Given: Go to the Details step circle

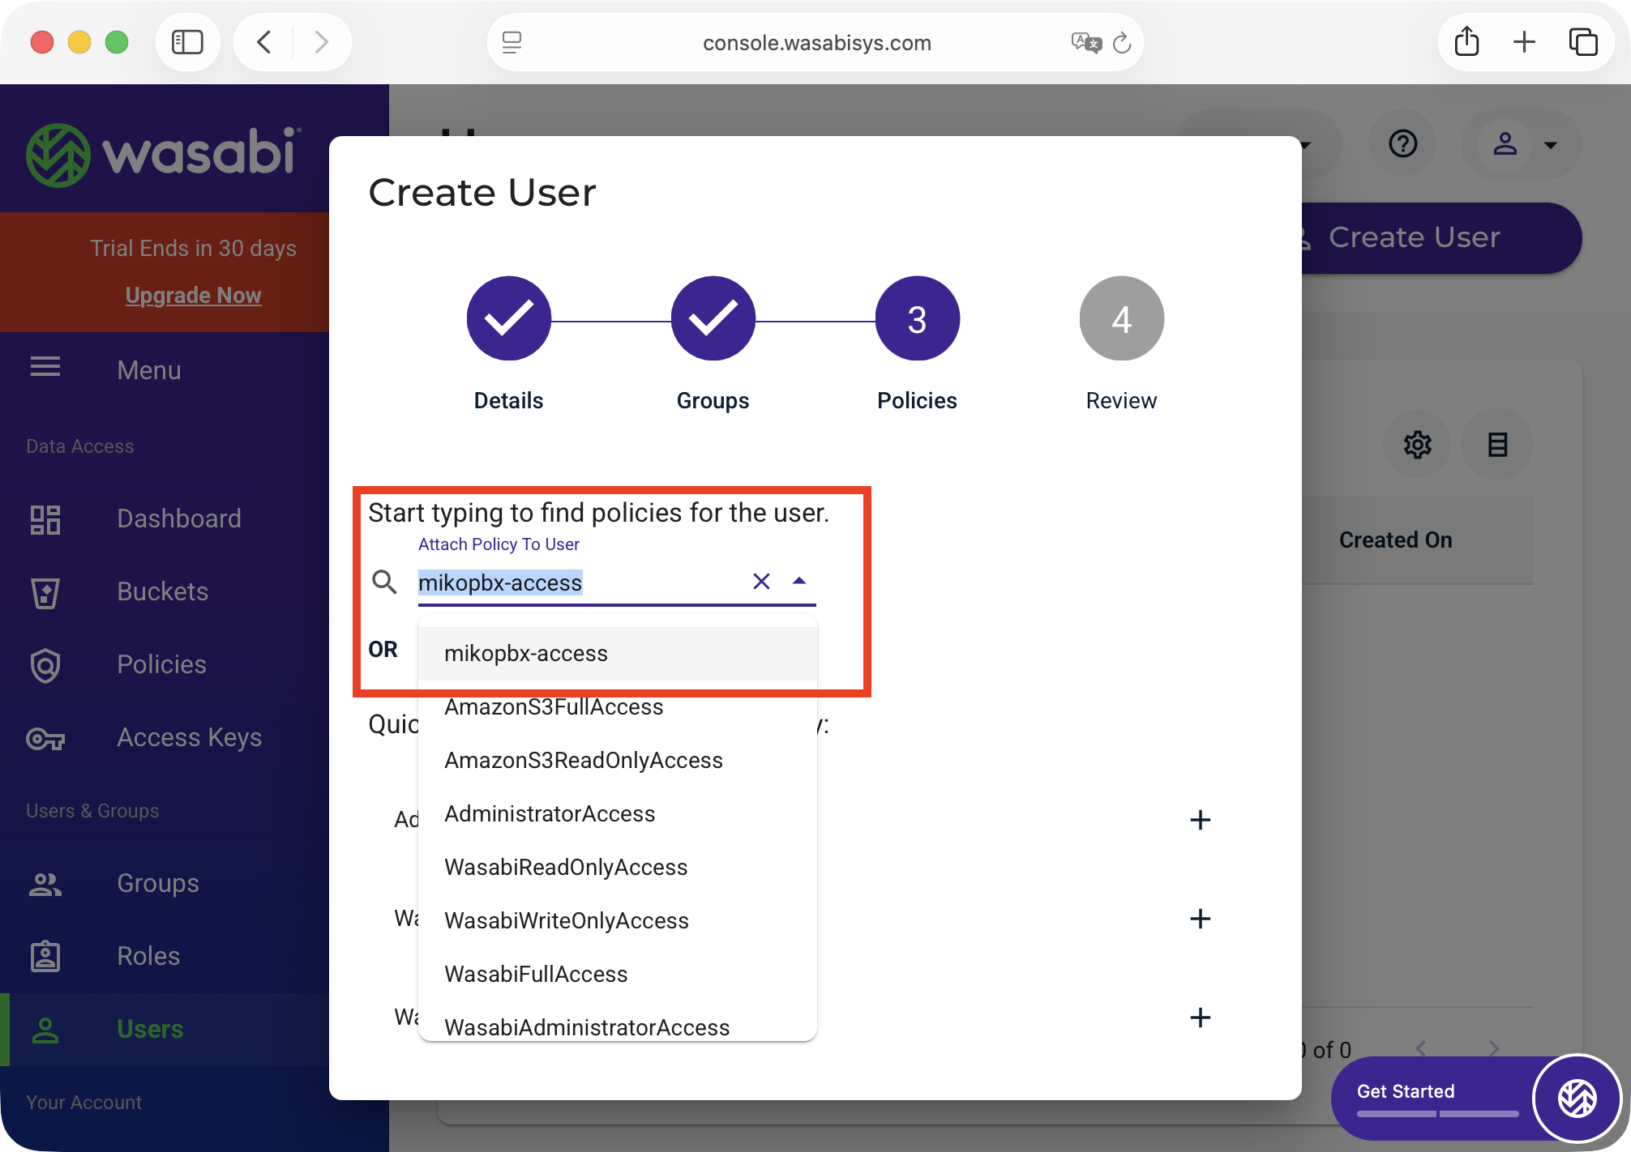Looking at the screenshot, I should [508, 318].
